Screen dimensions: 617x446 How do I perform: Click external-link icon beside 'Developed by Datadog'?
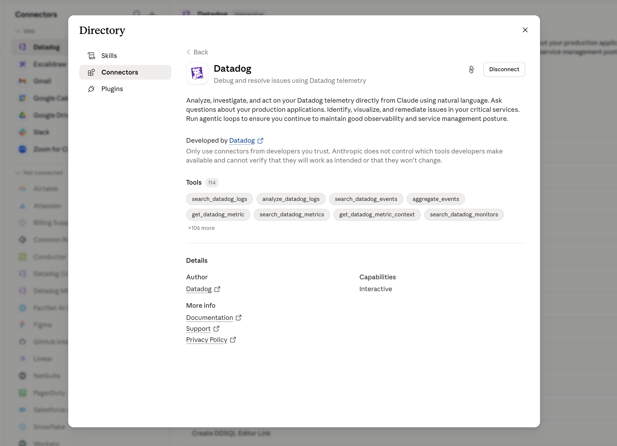260,141
